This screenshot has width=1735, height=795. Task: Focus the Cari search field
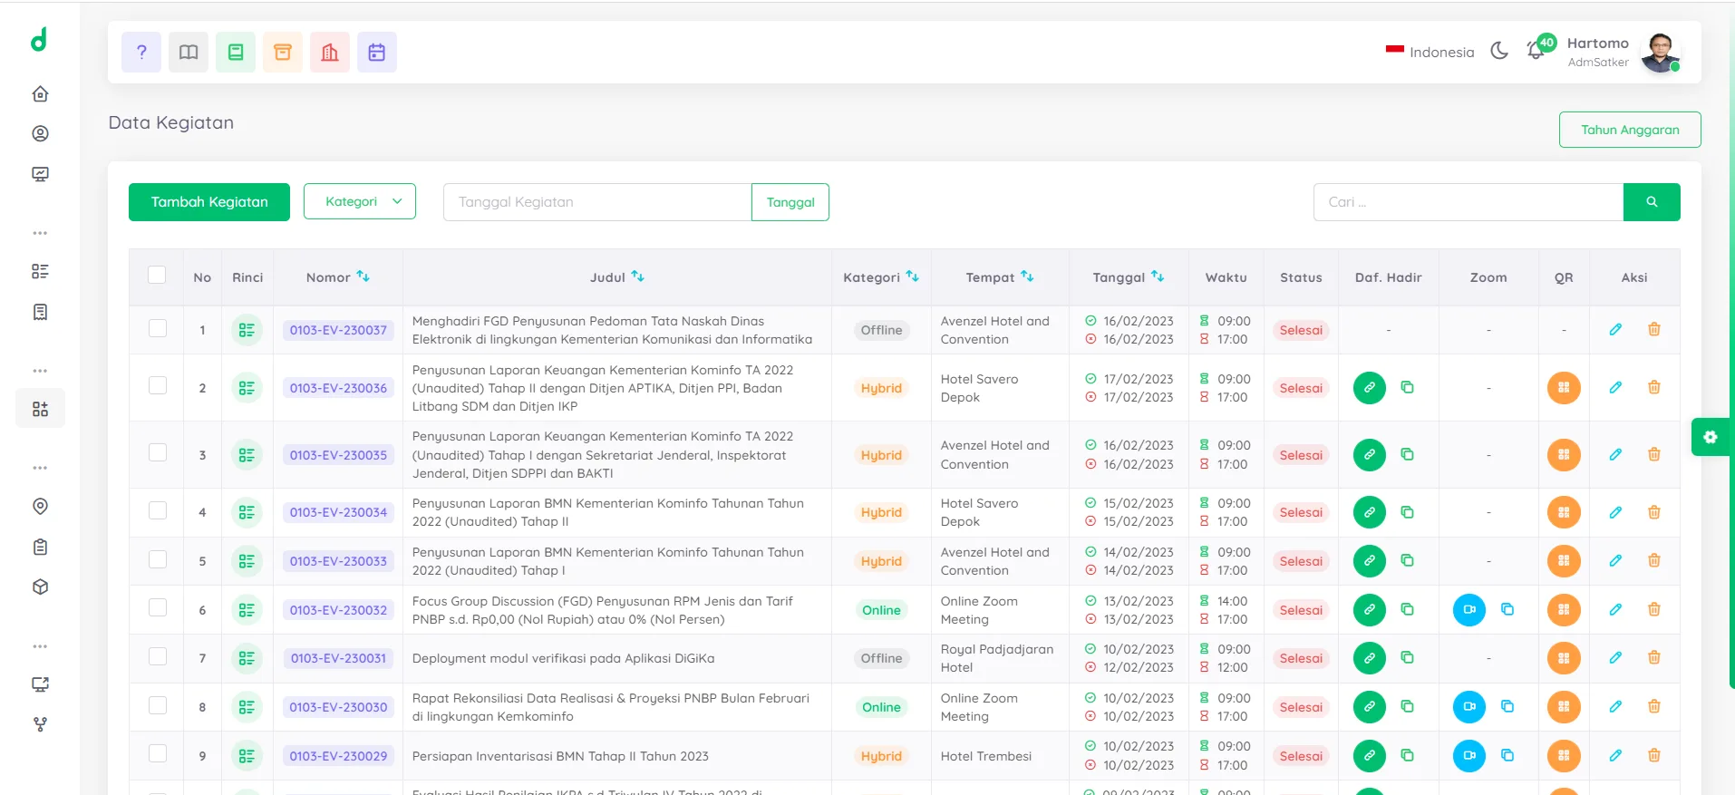coord(1468,202)
